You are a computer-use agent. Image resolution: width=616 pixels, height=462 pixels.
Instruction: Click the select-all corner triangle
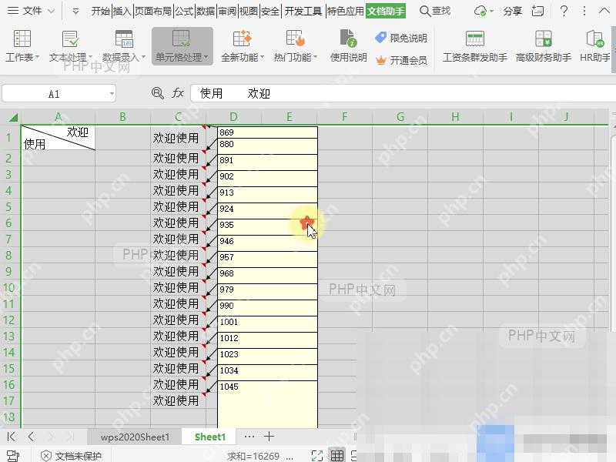coord(13,117)
